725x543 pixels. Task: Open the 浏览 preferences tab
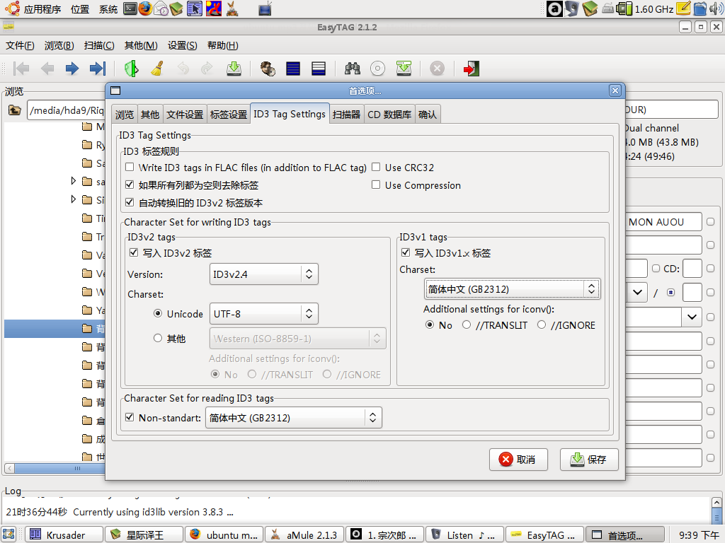pyautogui.click(x=125, y=115)
